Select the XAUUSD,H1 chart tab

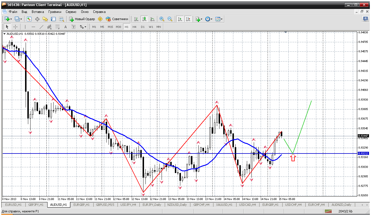click(224, 205)
